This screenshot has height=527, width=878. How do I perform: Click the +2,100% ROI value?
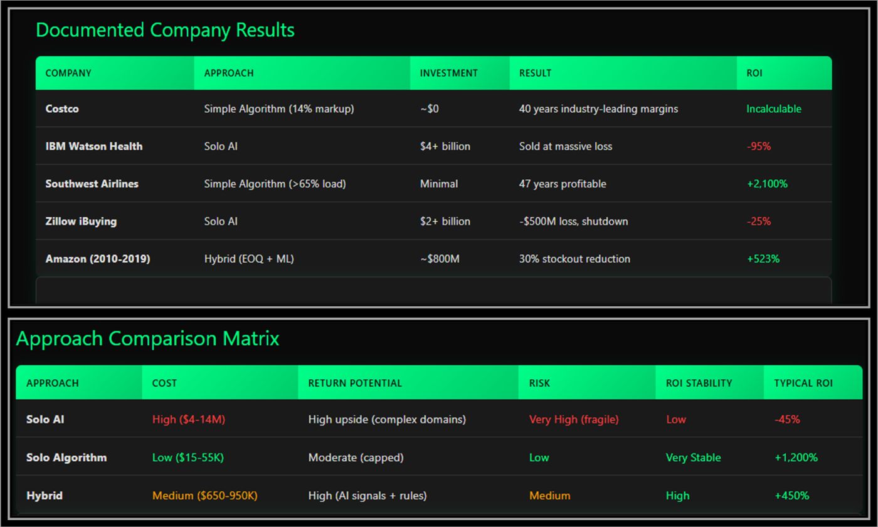(764, 184)
